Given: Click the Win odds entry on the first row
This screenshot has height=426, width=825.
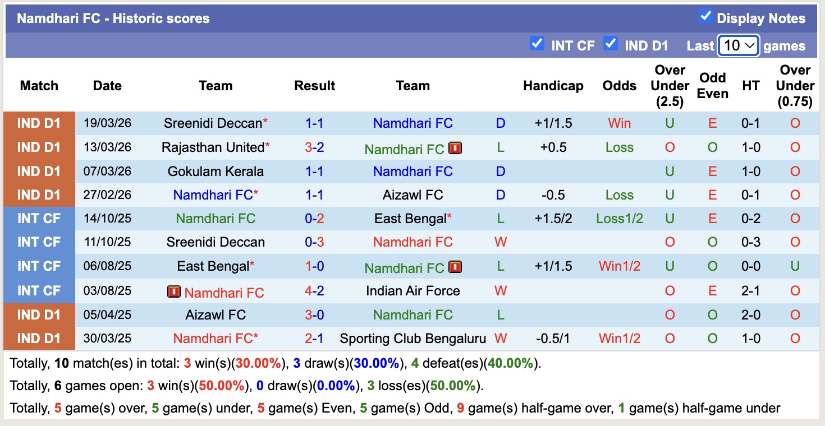Looking at the screenshot, I should (x=619, y=123).
